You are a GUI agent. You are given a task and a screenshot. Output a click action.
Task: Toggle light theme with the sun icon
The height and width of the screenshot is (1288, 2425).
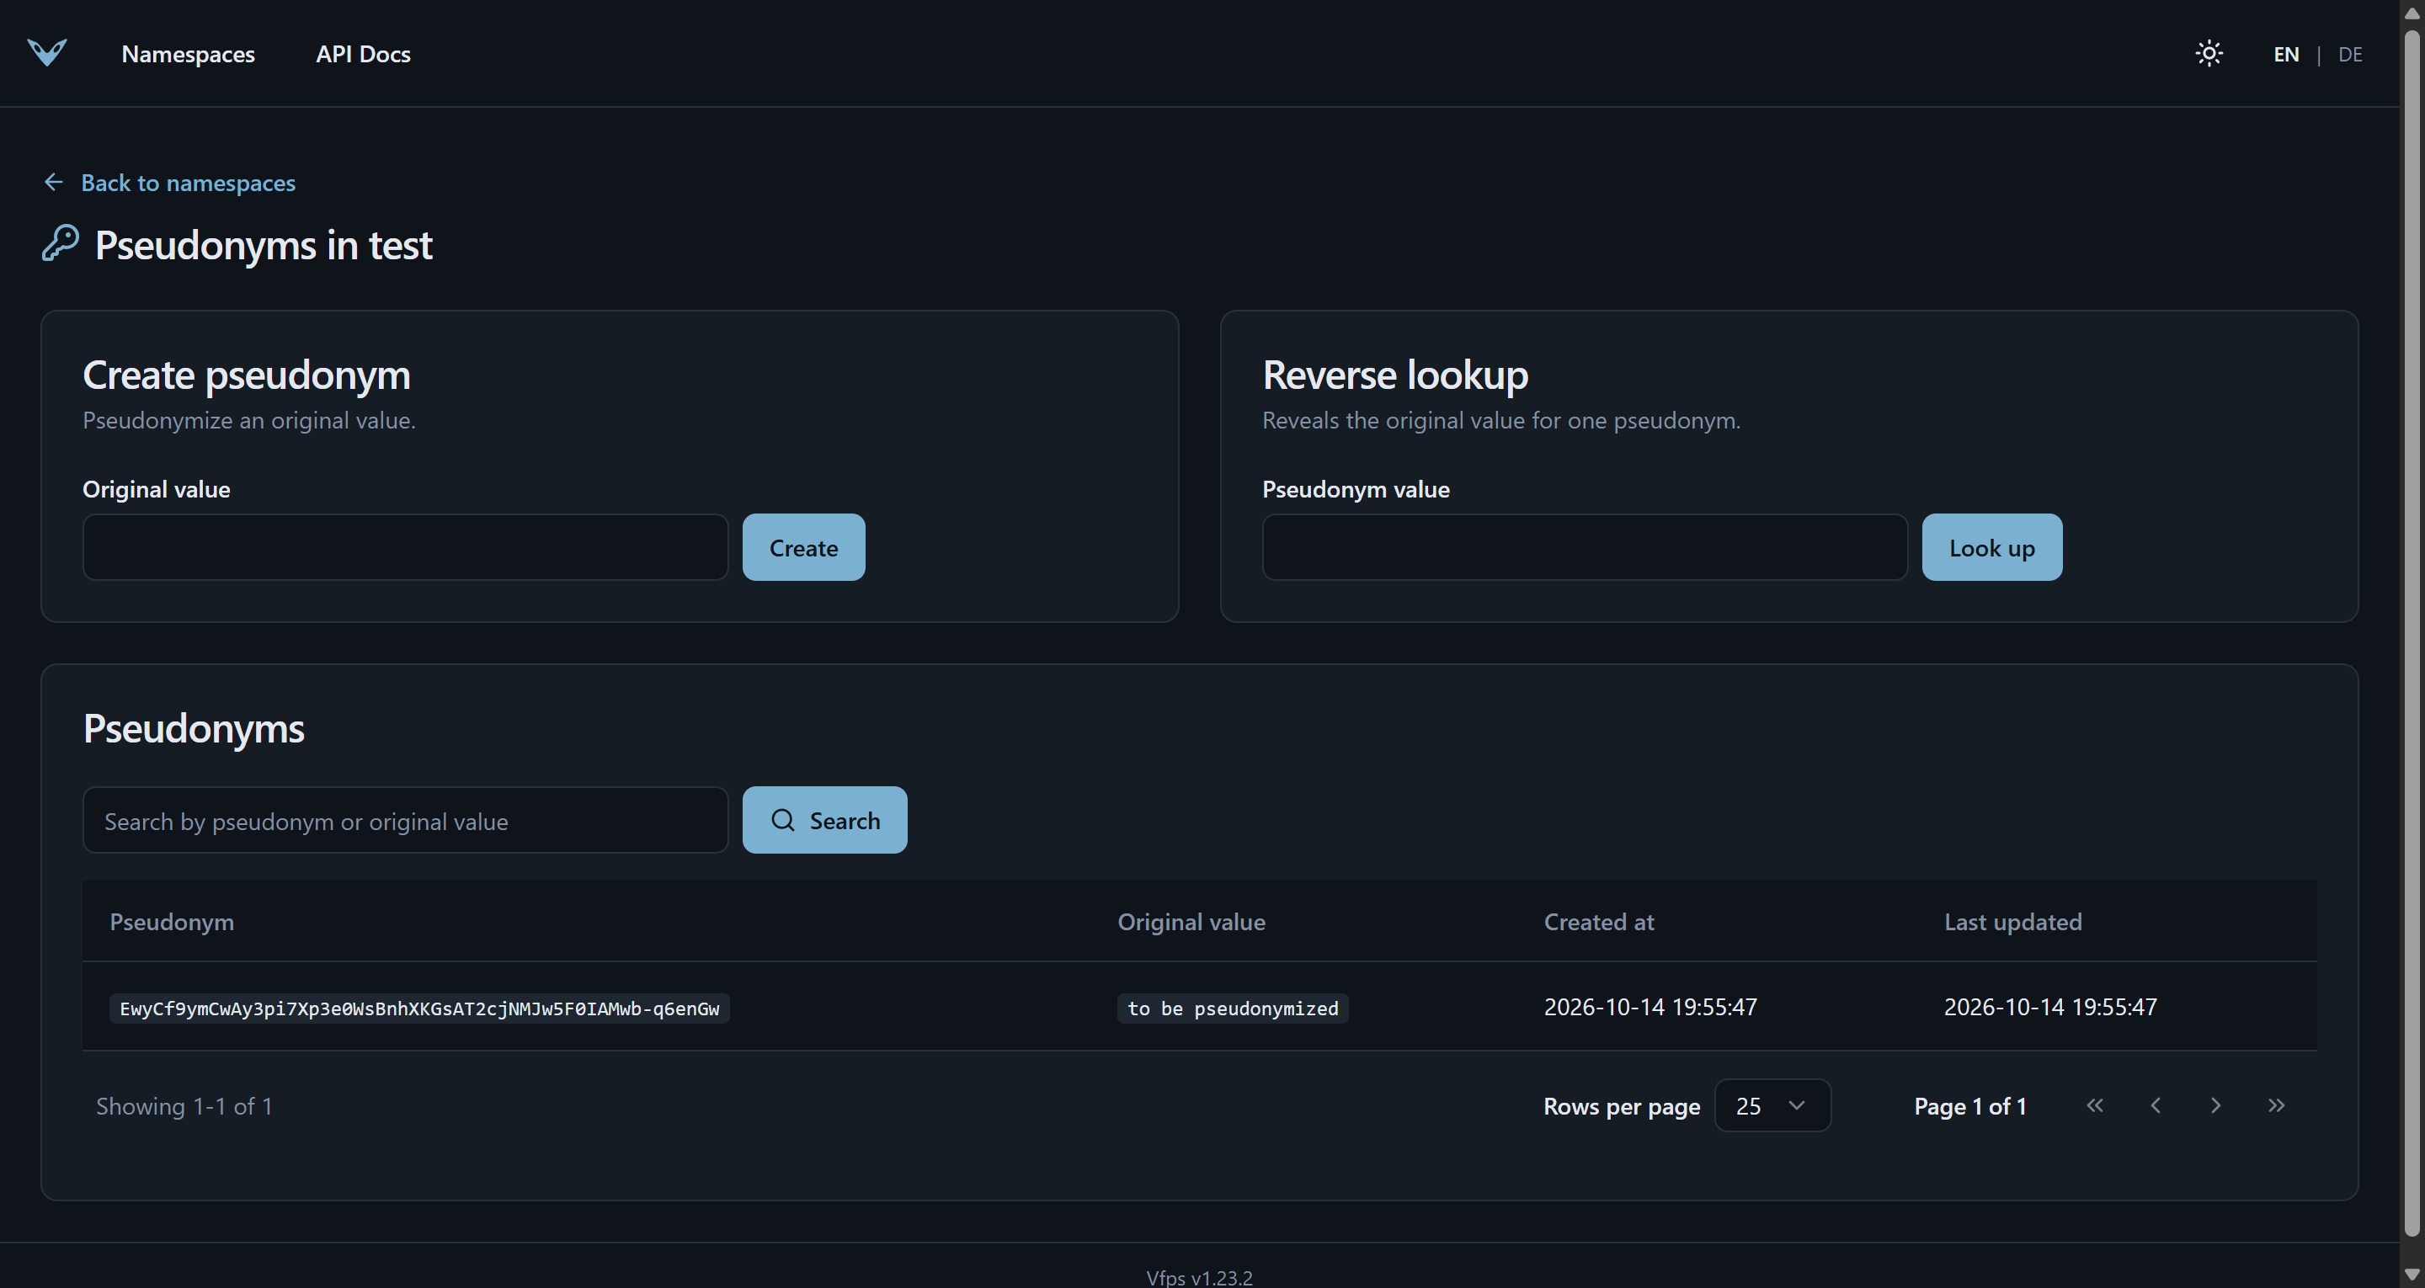click(x=2209, y=54)
